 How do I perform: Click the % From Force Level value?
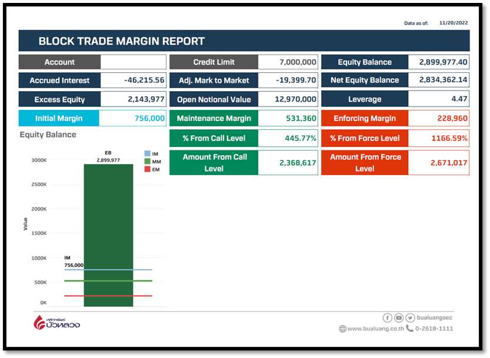[439, 138]
